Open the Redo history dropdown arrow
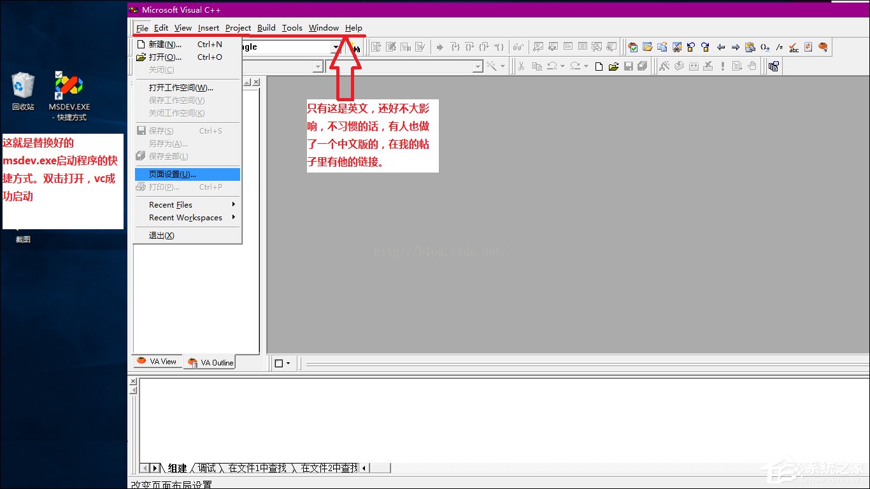Viewport: 870px width, 489px height. (x=585, y=66)
